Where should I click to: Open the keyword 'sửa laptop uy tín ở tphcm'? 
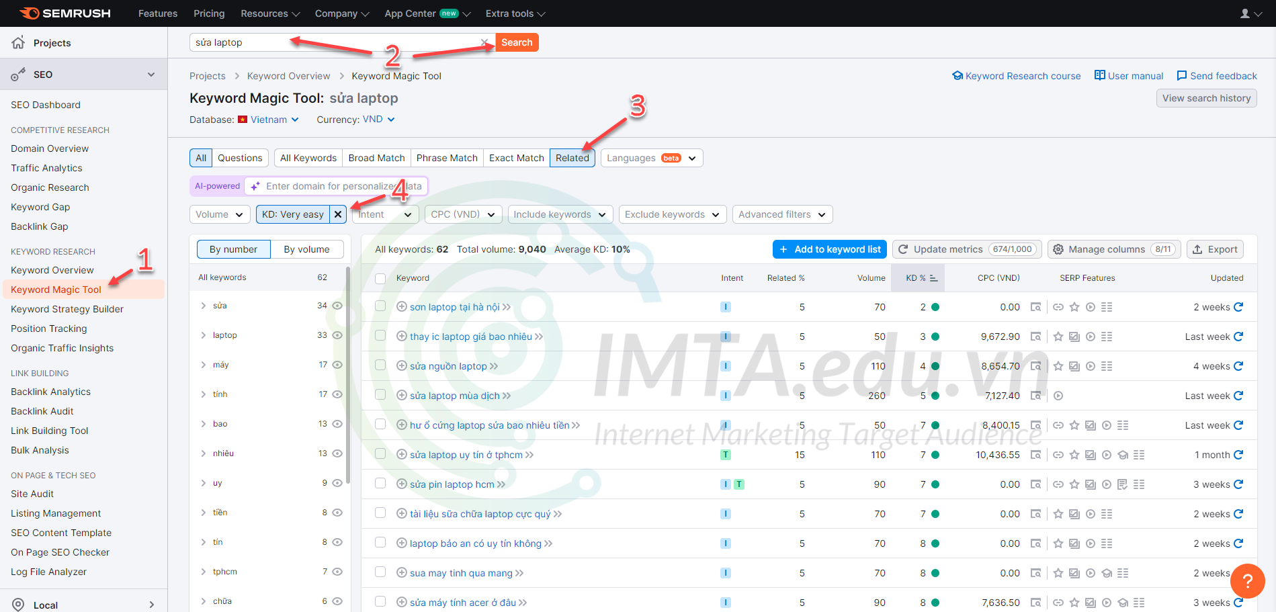pos(466,455)
